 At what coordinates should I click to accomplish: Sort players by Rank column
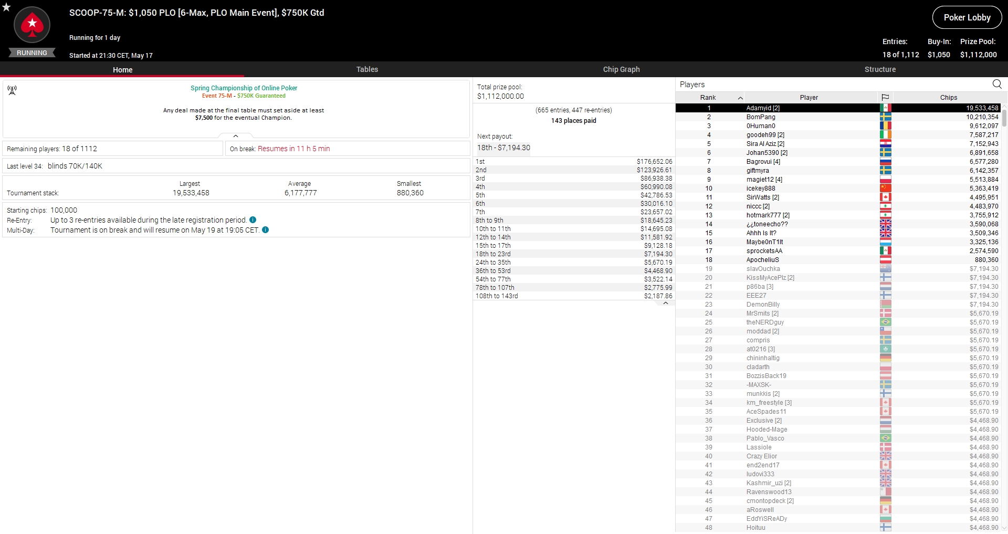click(710, 98)
